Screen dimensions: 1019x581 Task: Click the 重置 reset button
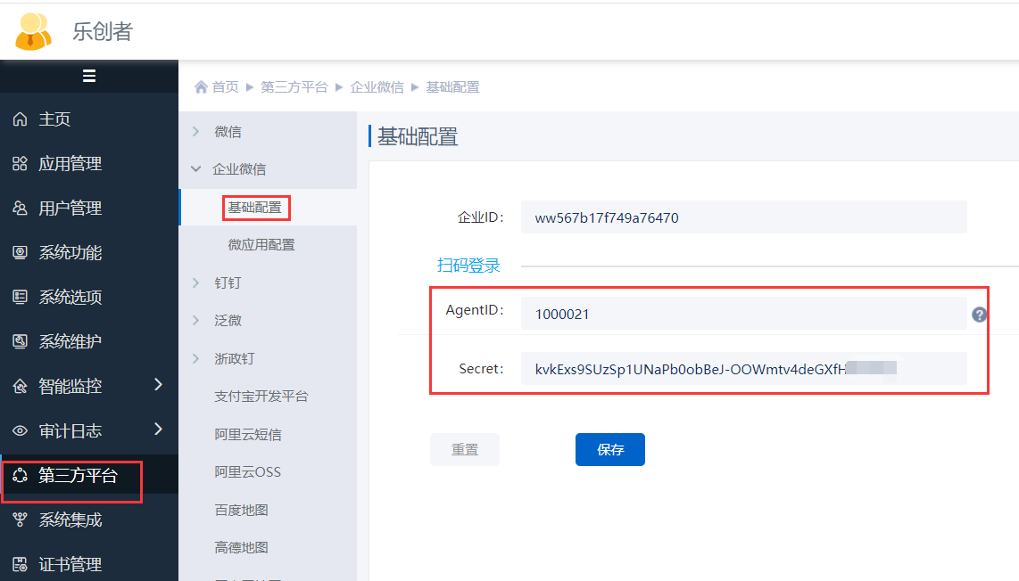pos(464,450)
